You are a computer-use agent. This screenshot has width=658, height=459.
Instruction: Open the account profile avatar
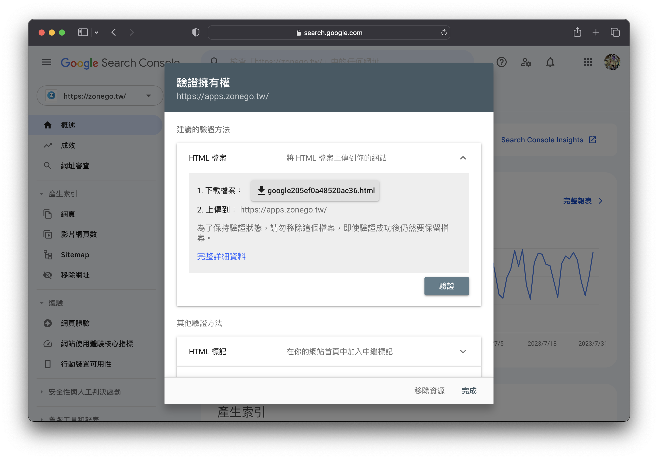(612, 62)
